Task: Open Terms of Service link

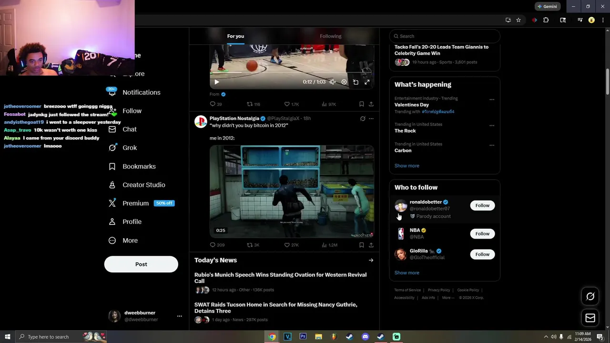Action: (407, 290)
